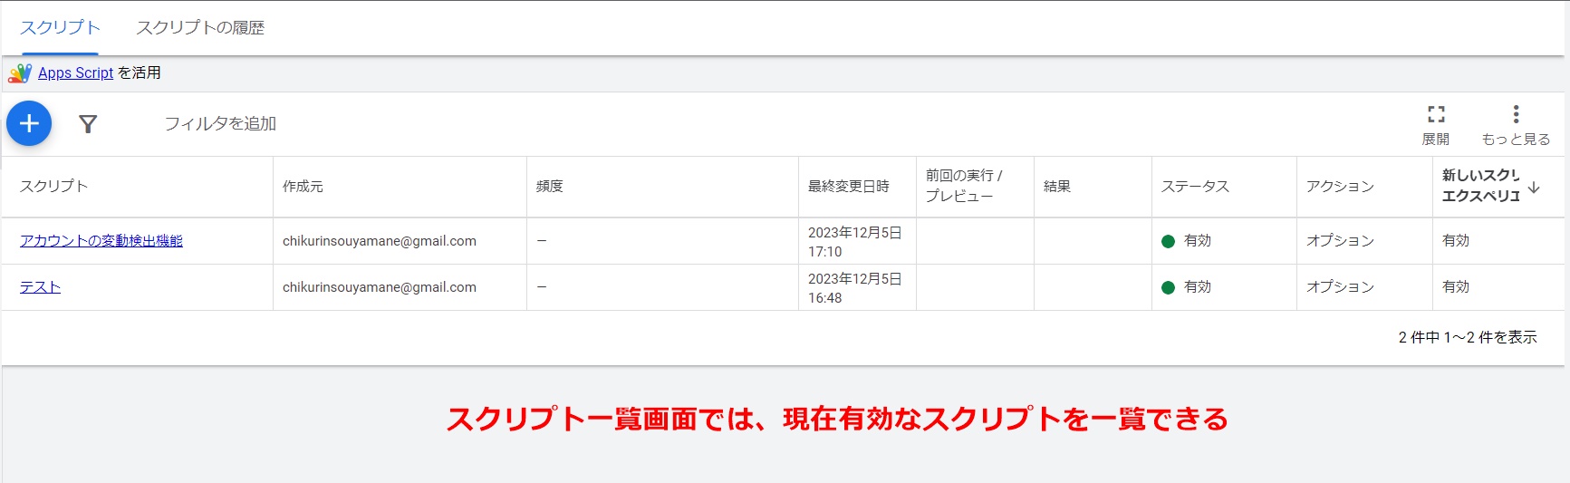Click the expand (展開) fullscreen icon
This screenshot has width=1570, height=483.
coord(1436,114)
